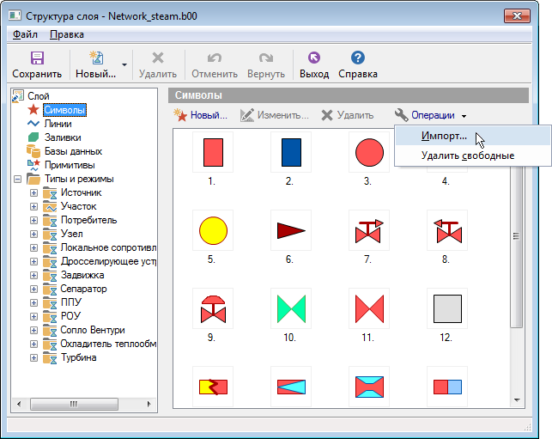The image size is (552, 439).
Task: Open Операции dropdown menu
Action: pos(431,115)
